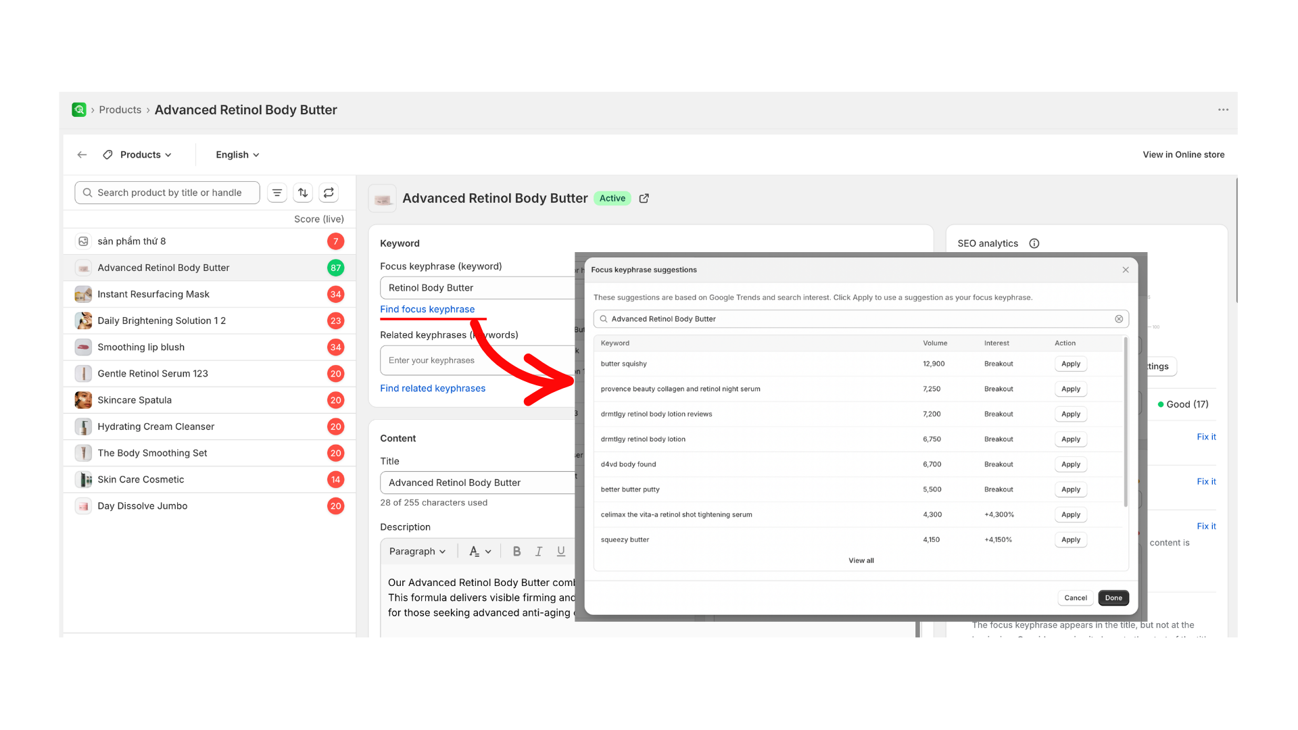Click the Volume column header
This screenshot has width=1298, height=730.
click(934, 343)
